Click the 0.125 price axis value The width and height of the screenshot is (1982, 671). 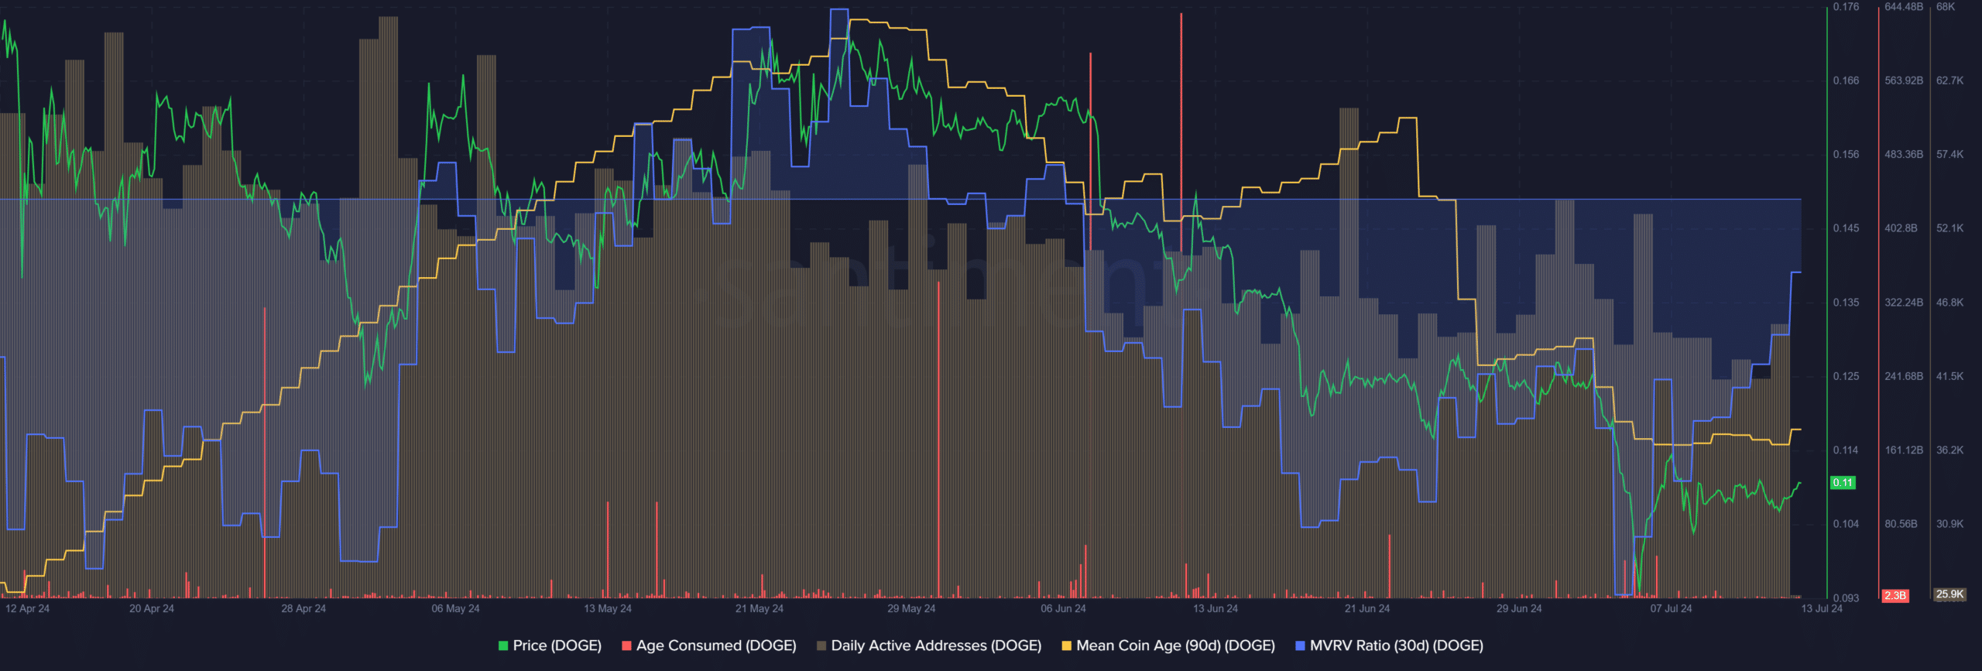1846,376
